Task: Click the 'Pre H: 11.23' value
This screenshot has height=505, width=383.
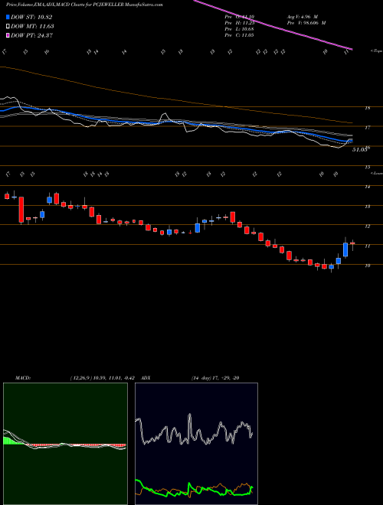Action: click(x=239, y=23)
